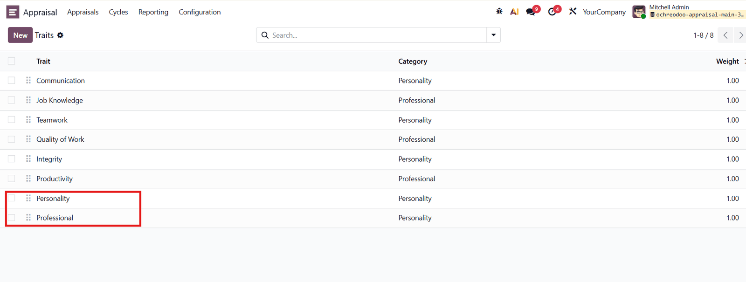Focus the Search input field
The image size is (746, 282).
click(x=378, y=35)
